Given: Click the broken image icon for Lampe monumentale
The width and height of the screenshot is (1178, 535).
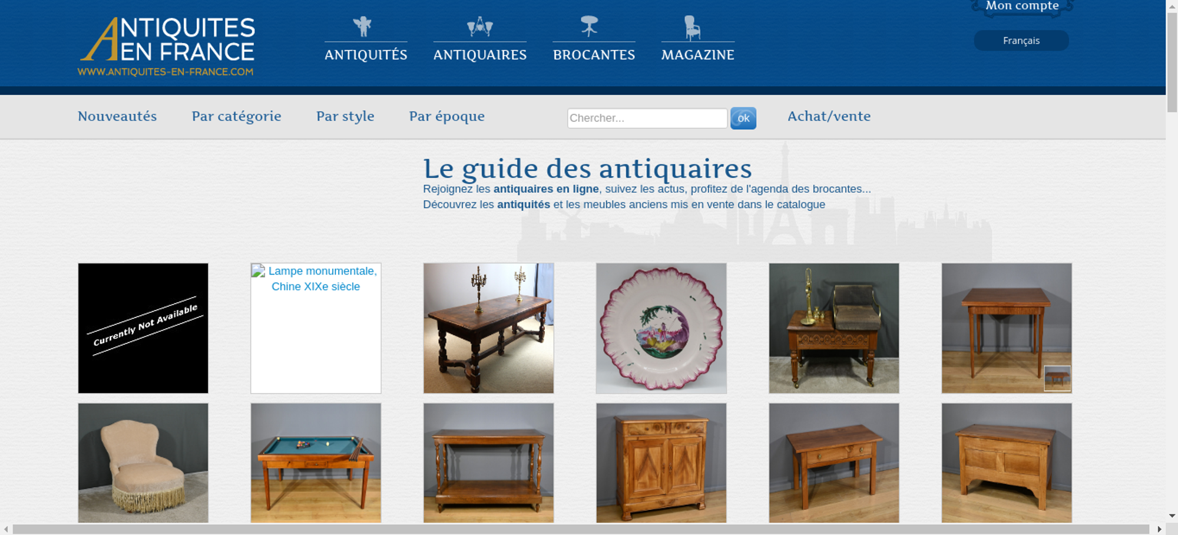Looking at the screenshot, I should pyautogui.click(x=258, y=271).
